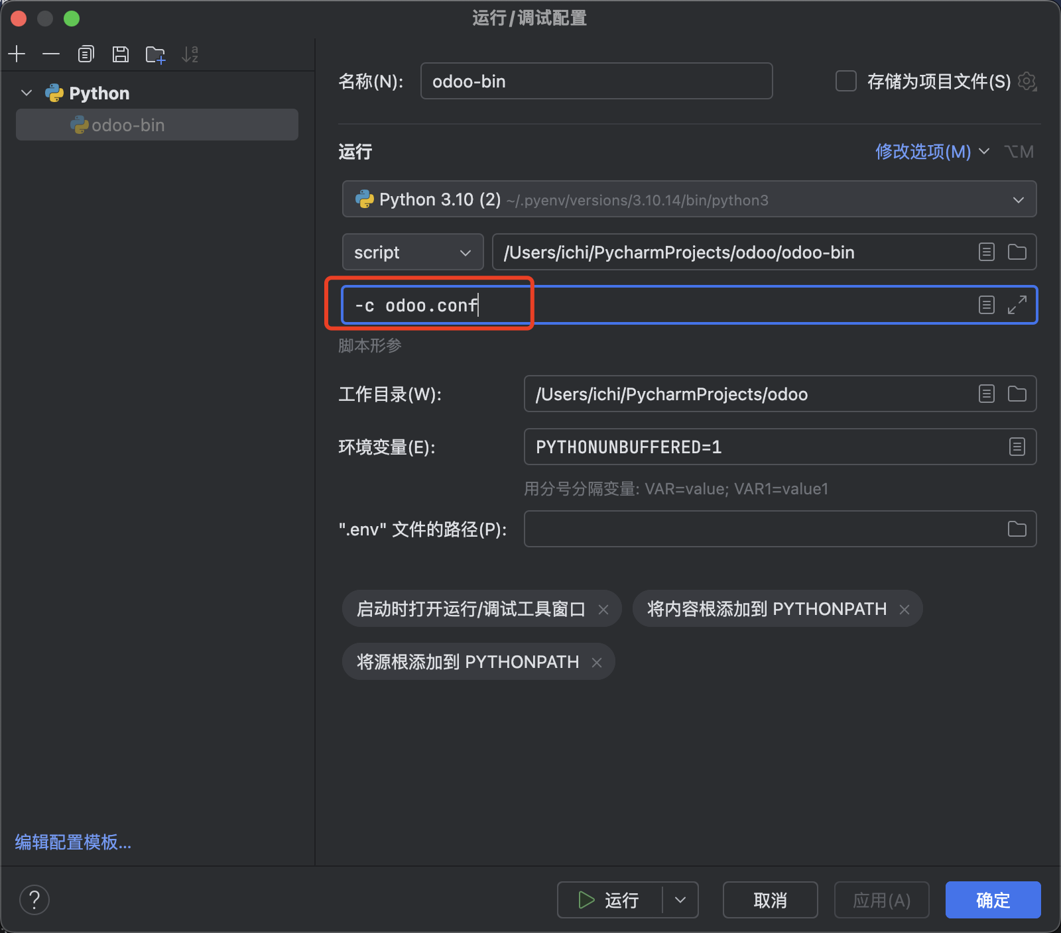Browse for the .env file path

tap(1017, 529)
